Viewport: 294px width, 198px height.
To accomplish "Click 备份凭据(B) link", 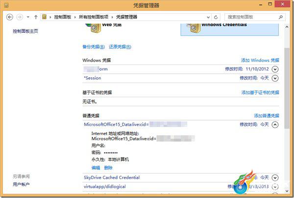I will click(94, 47).
